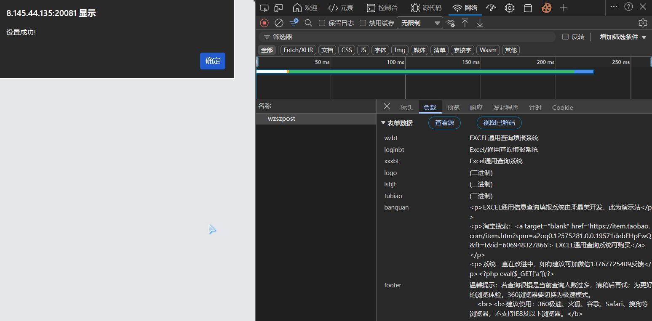The width and height of the screenshot is (652, 321).
Task: Tick the 反转 filter checkbox
Action: click(566, 37)
